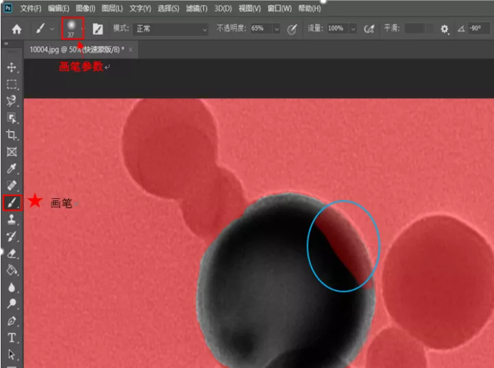Go to the Photoshop Home screen
This screenshot has width=494, height=368.
click(16, 29)
